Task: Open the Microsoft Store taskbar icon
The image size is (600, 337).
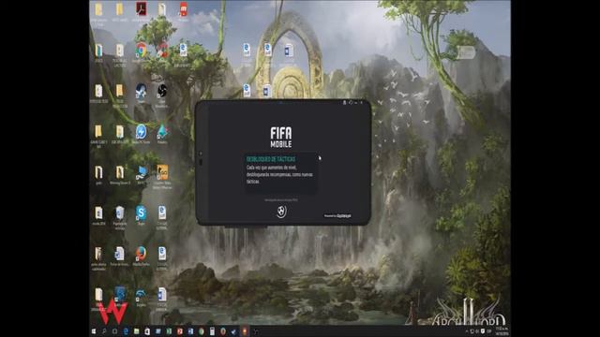Action: click(x=147, y=331)
